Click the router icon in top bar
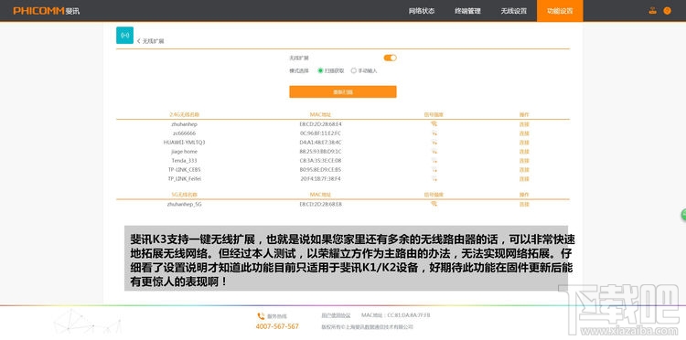686x340 pixels. tap(653, 11)
